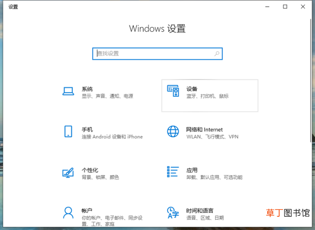Open the 网络和 Internet globe icon
Screen dimensions: 315x230
point(173,131)
